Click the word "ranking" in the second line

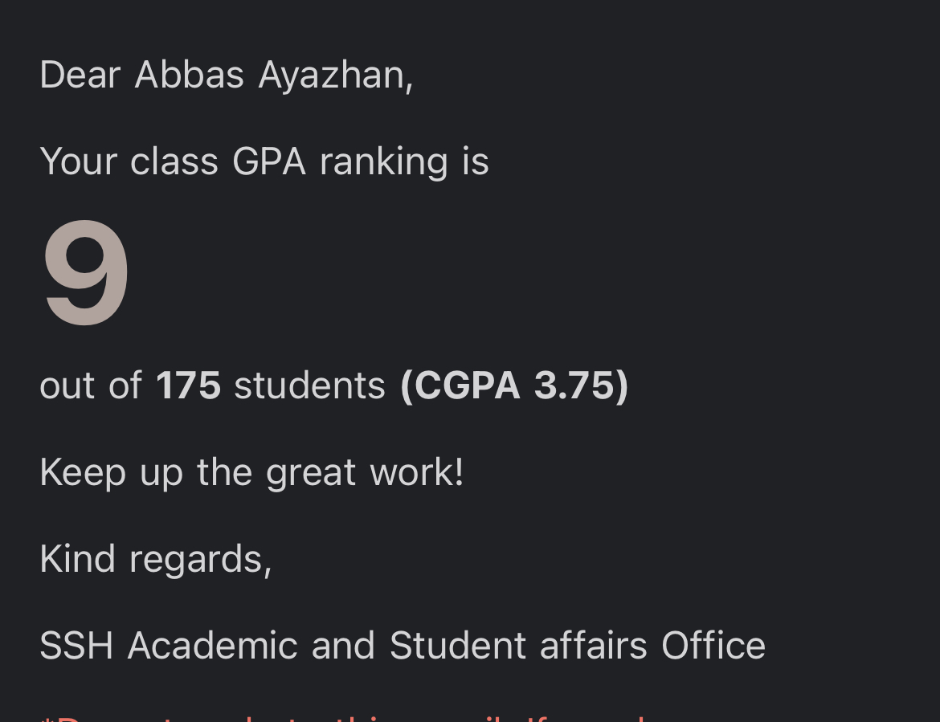[x=384, y=162]
